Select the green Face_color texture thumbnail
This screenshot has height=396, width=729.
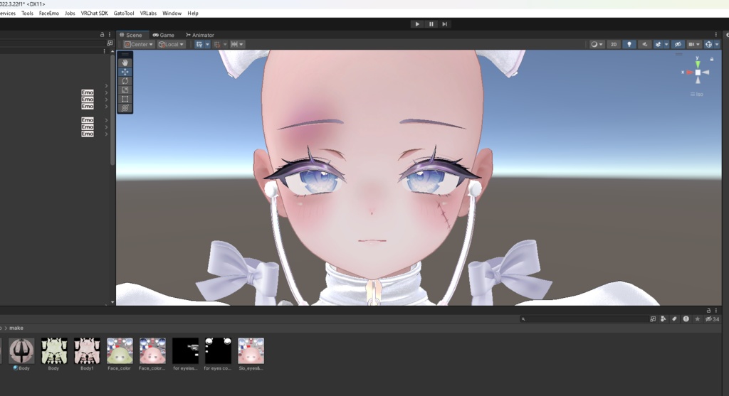tap(120, 351)
